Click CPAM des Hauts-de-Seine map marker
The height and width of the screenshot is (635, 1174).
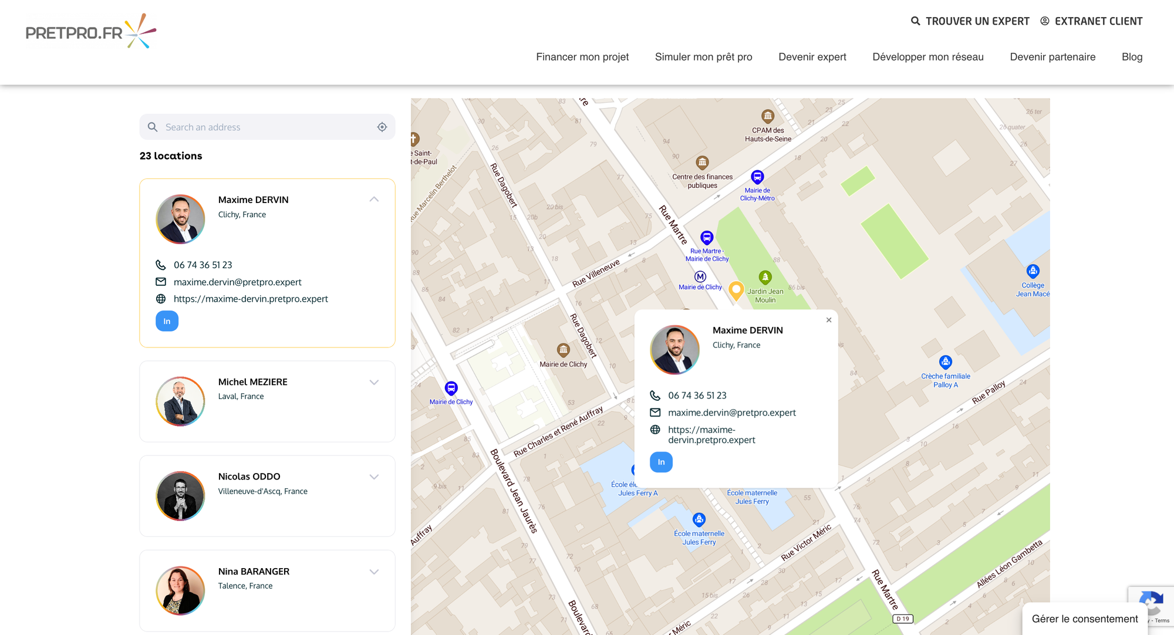(767, 116)
